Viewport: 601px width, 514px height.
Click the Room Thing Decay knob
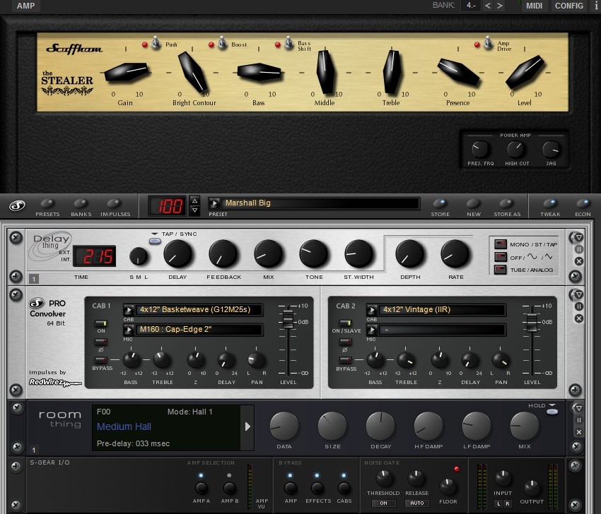[380, 426]
